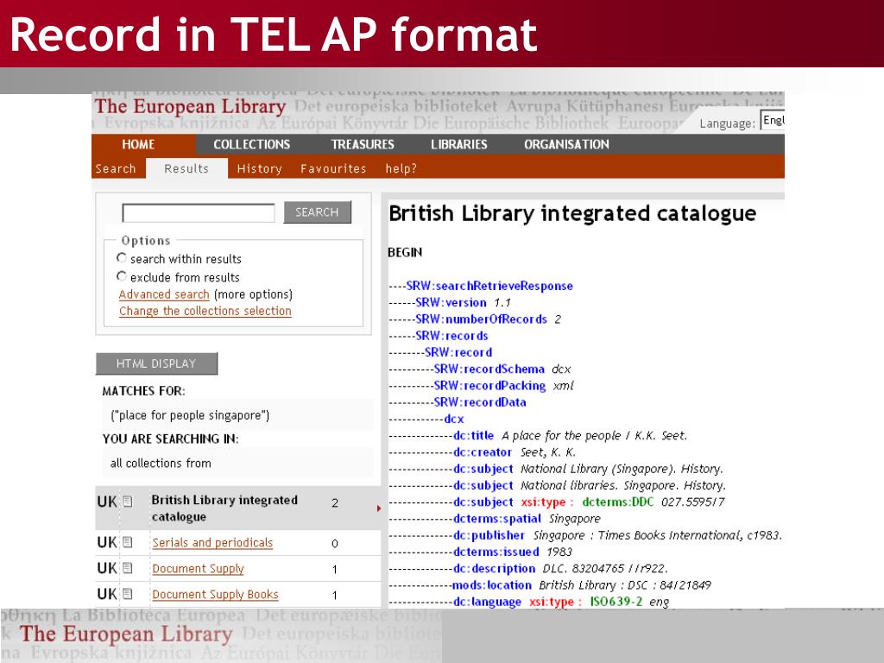Open the ORGANISATION menu item
The width and height of the screenshot is (884, 663).
tap(566, 144)
